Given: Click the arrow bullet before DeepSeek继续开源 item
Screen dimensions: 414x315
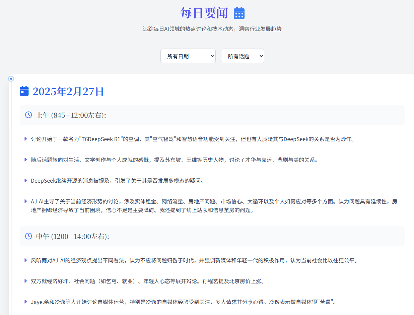Looking at the screenshot, I should pyautogui.click(x=26, y=180).
